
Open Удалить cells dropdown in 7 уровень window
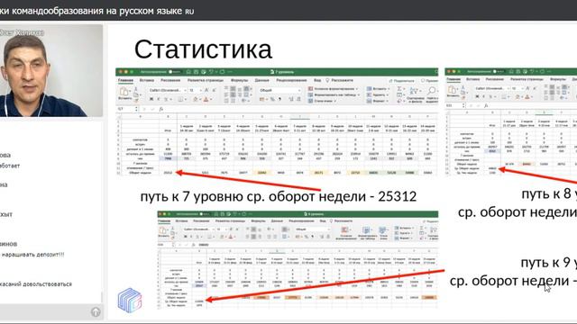[377, 94]
